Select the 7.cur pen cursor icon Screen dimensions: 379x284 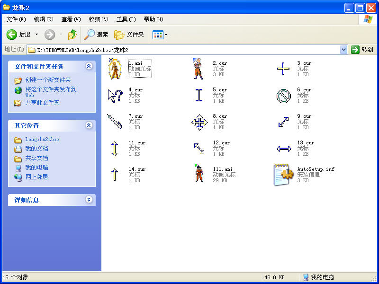coord(115,122)
